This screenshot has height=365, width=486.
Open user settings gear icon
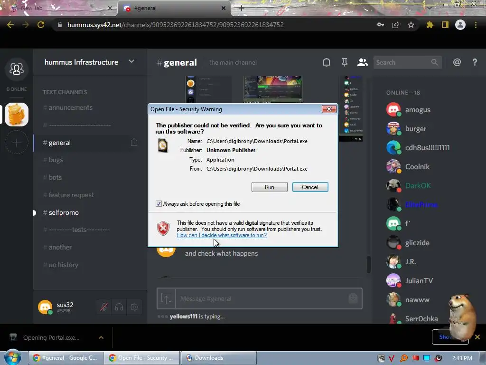pos(134,307)
